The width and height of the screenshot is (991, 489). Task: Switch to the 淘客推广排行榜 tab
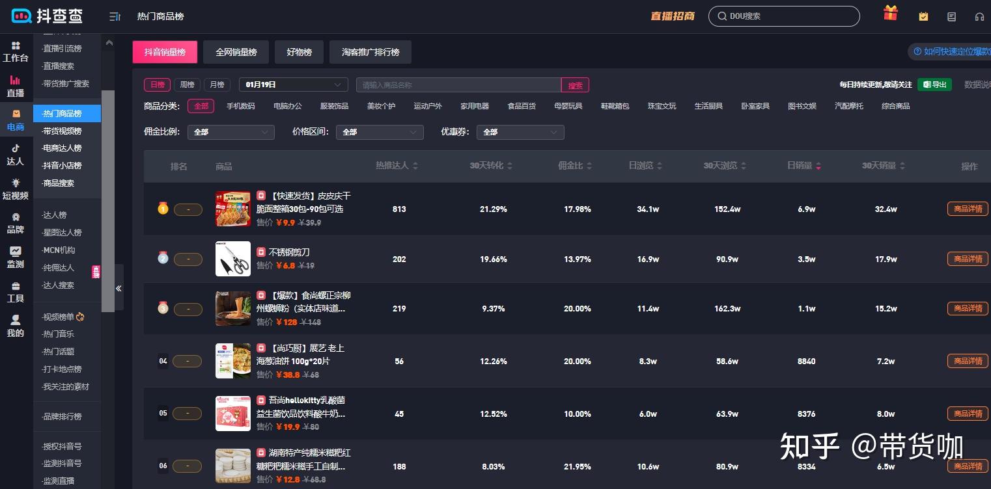pos(370,52)
